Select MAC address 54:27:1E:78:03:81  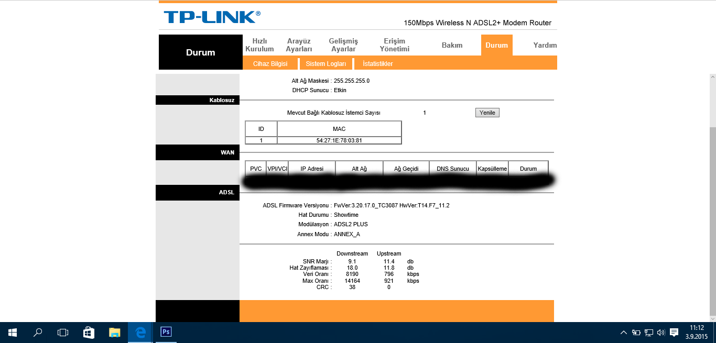pos(339,140)
